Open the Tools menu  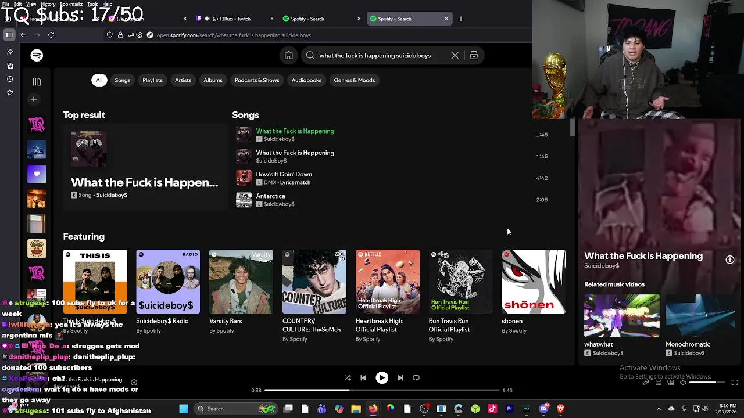92,4
